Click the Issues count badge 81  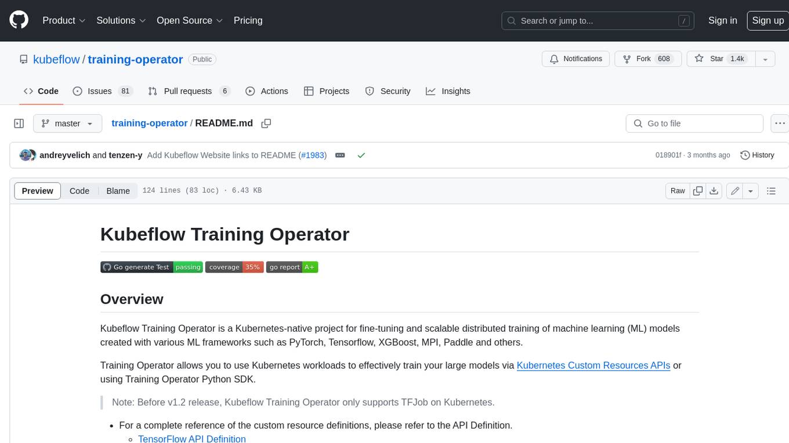tap(125, 91)
